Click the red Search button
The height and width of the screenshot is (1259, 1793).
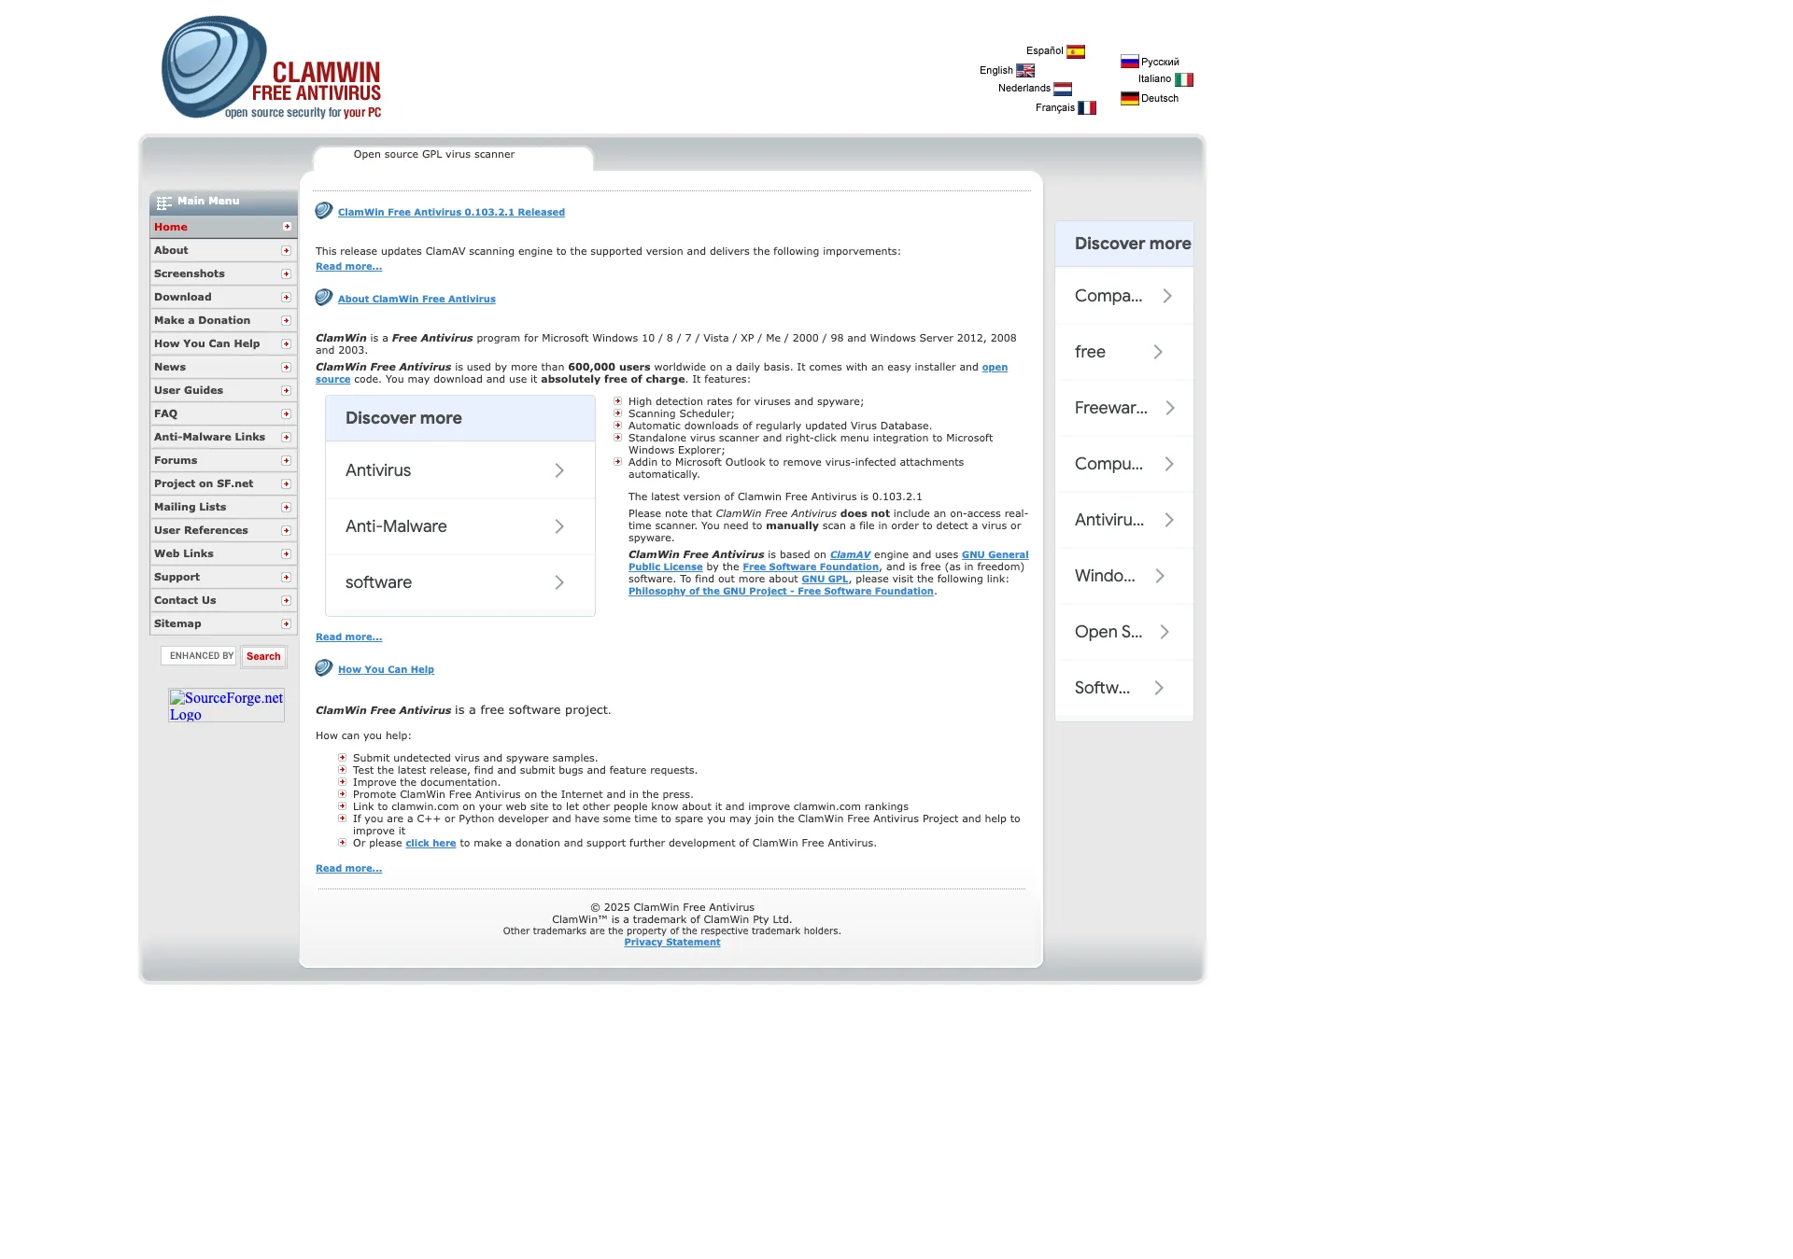263,656
